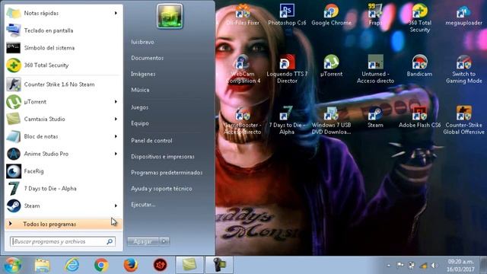Expand µTorrent jump list arrow
Screen dimensions: 487x274
[116, 102]
